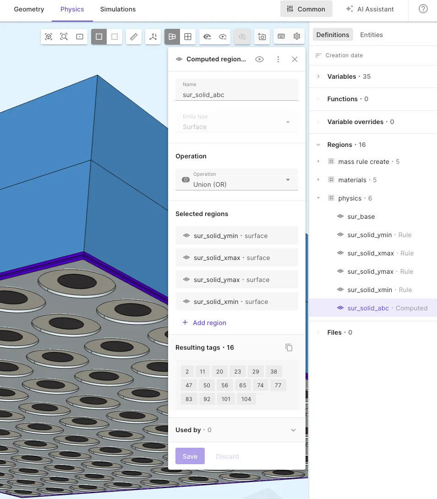
Task: Collapse the Regions section
Action: pyautogui.click(x=318, y=145)
